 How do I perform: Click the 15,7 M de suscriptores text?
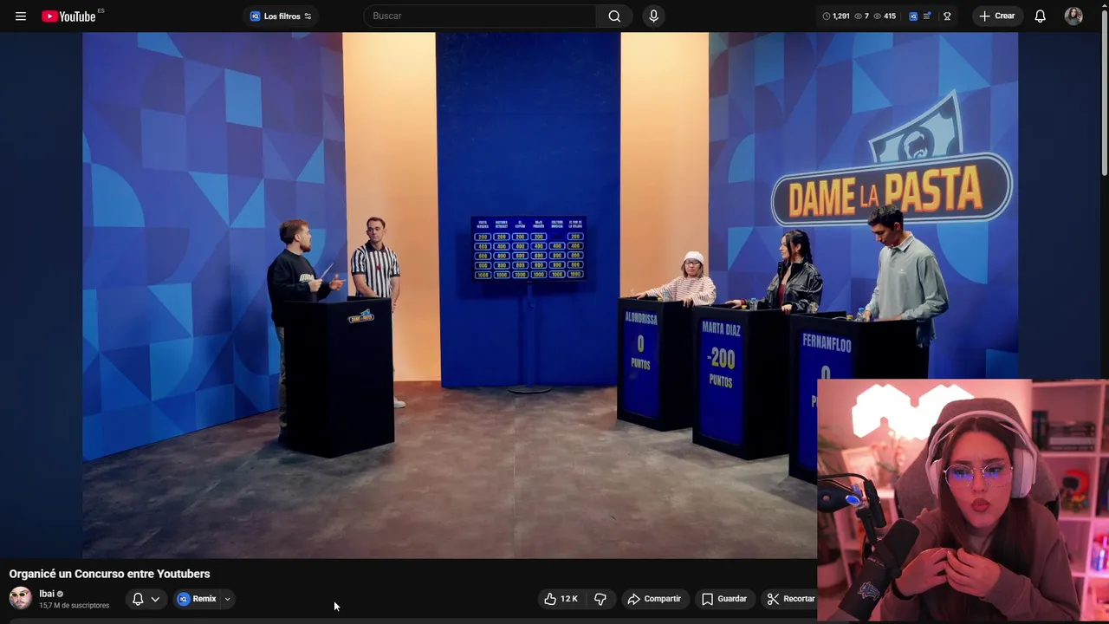click(x=74, y=606)
